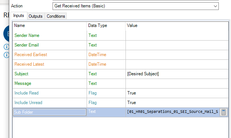Click the DateTime type of Received Latest
Image resolution: width=231 pixels, height=138 pixels.
tap(97, 64)
